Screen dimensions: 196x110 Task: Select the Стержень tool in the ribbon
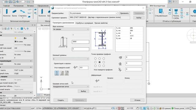(22, 13)
